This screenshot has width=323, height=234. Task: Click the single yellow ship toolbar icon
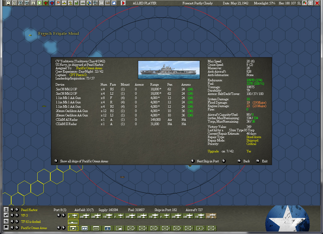(64, 3)
